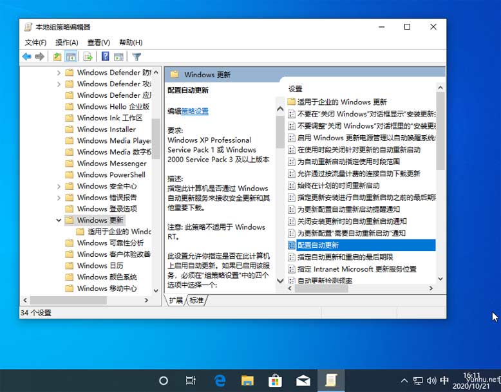Select 关闭安装更新时的自动重新启动通知 setting
This screenshot has width=501, height=392.
(x=347, y=221)
